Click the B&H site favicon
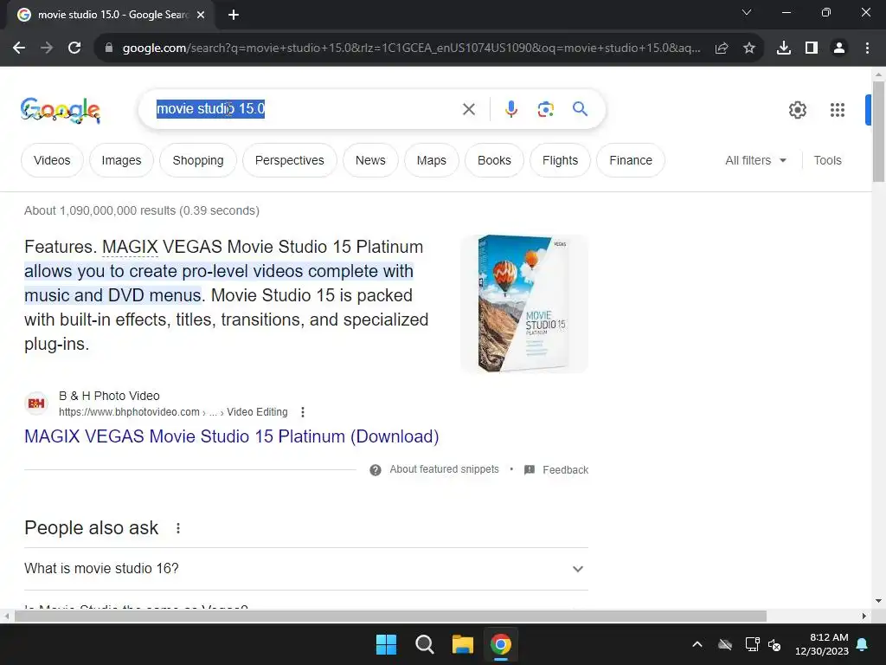Viewport: 886px width, 665px height. click(x=36, y=404)
